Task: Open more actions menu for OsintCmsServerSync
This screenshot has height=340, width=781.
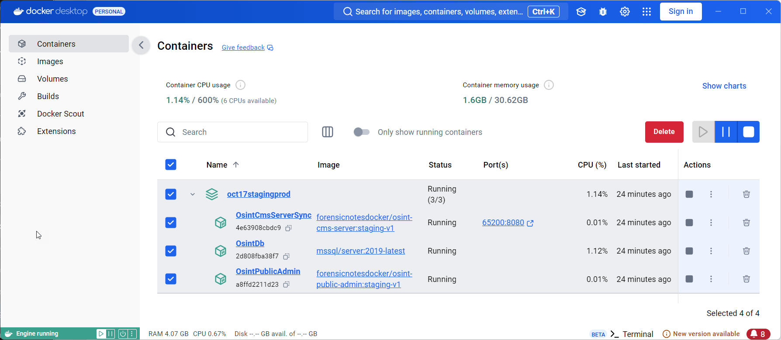Action: [x=711, y=223]
